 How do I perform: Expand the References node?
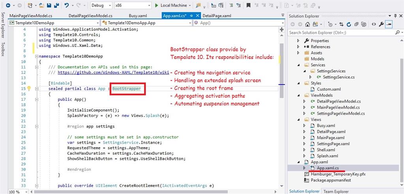tap(298, 47)
